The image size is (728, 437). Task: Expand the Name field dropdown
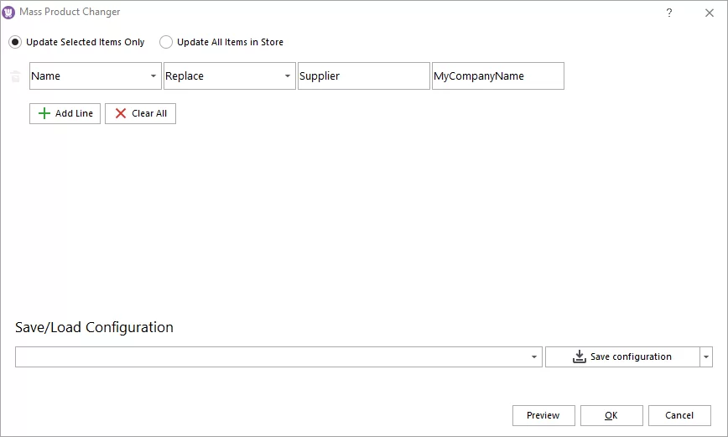pos(153,76)
